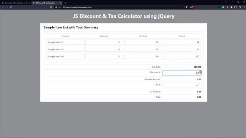The height and width of the screenshot is (138, 246).
Task: Open the Brave wallet icon
Action: [240, 7]
